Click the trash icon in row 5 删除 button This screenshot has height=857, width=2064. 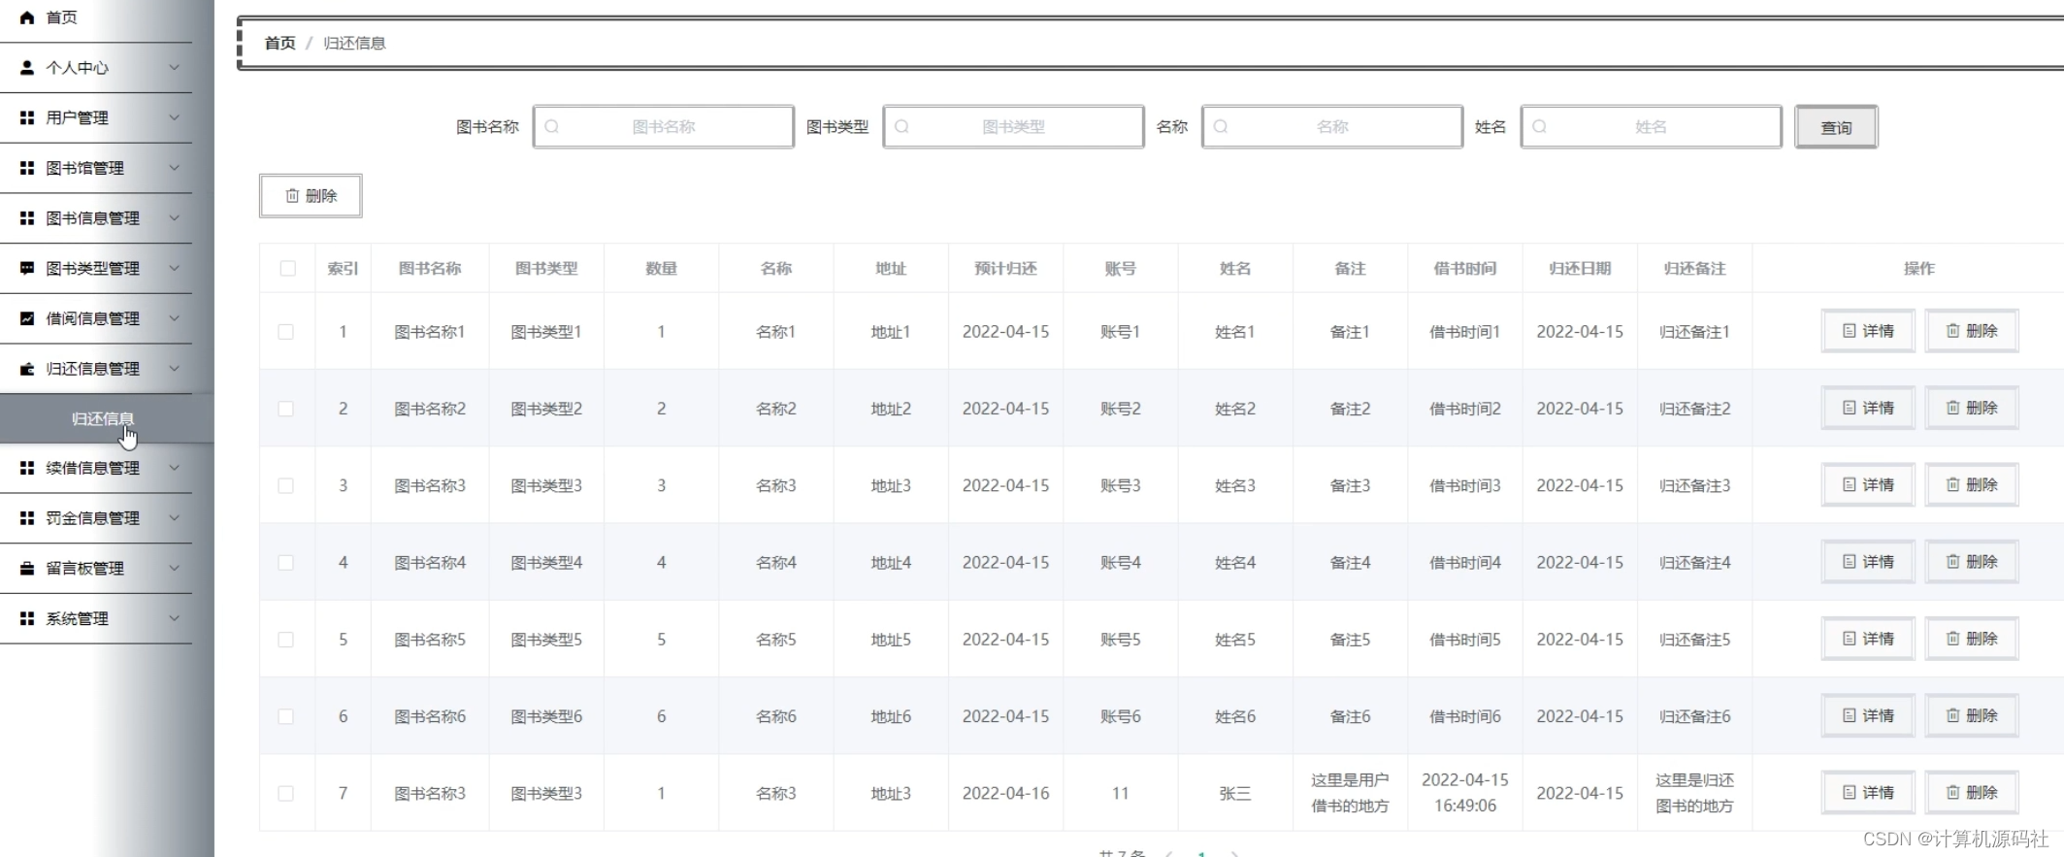click(1952, 639)
